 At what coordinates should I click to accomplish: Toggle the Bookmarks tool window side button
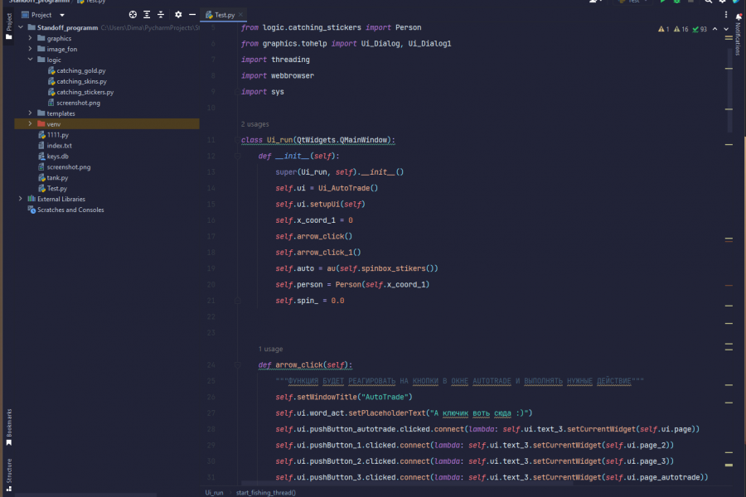tap(8, 427)
